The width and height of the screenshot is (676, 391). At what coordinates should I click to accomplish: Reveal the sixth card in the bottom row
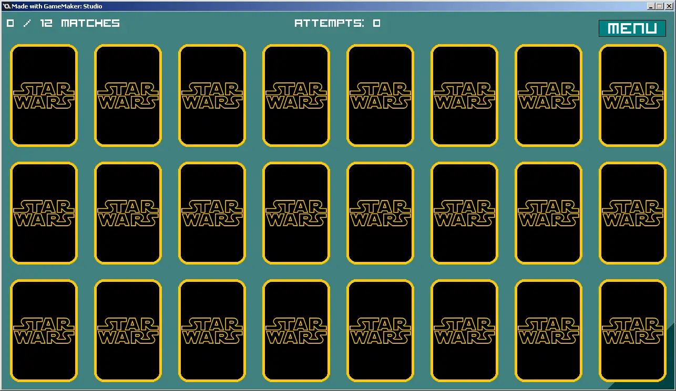(465, 331)
